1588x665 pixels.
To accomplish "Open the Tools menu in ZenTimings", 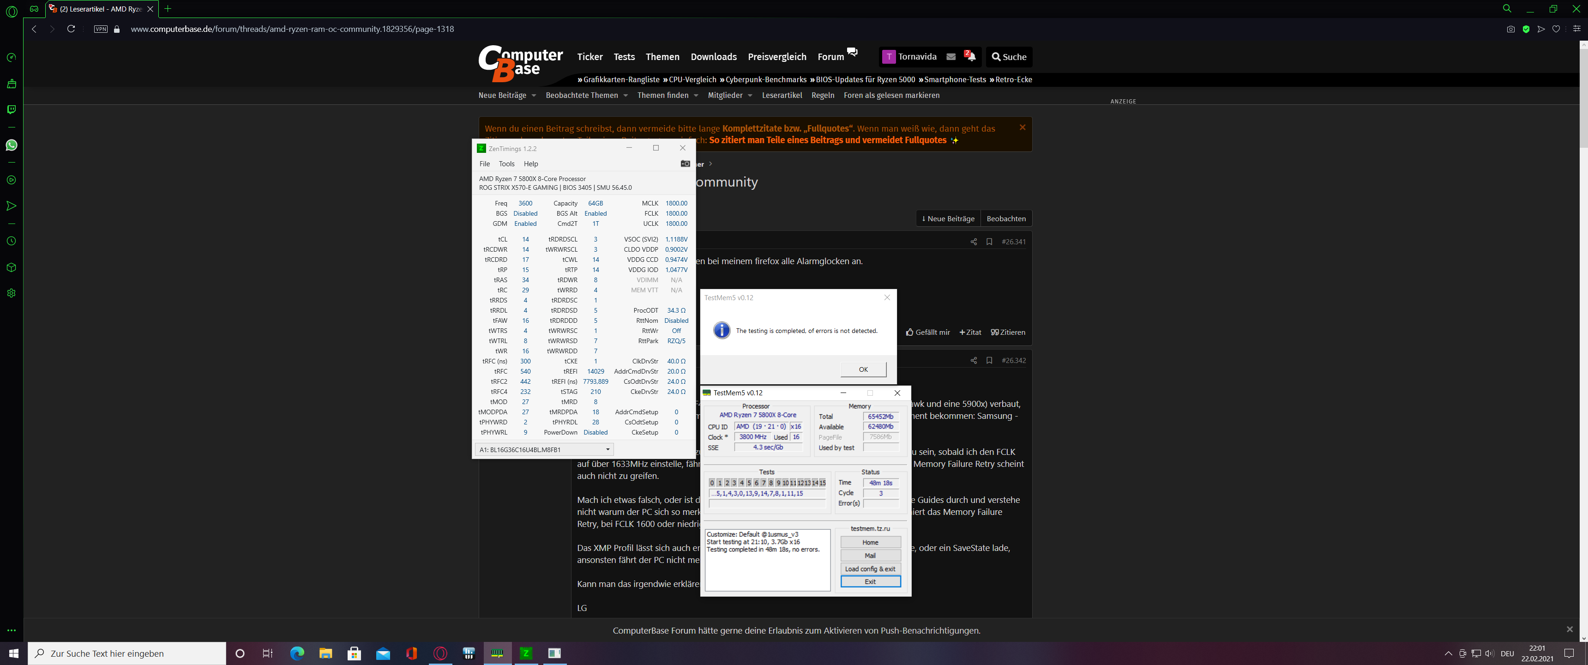I will (506, 163).
